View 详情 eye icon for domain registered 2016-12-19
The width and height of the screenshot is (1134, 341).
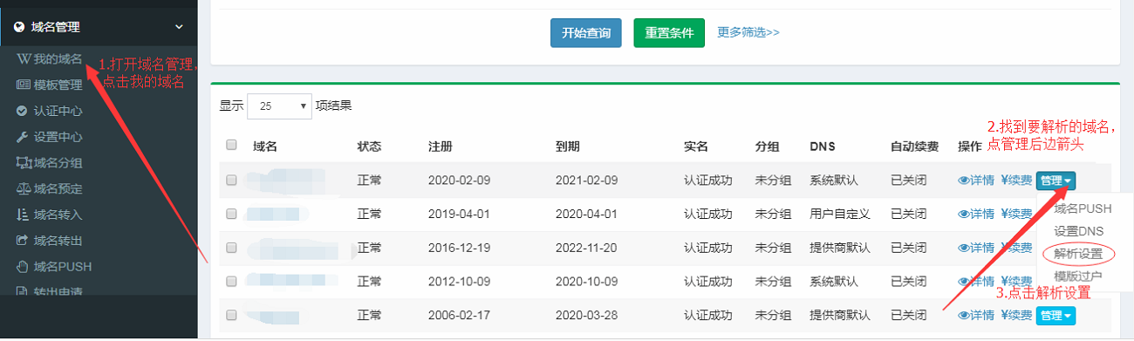coord(976,248)
